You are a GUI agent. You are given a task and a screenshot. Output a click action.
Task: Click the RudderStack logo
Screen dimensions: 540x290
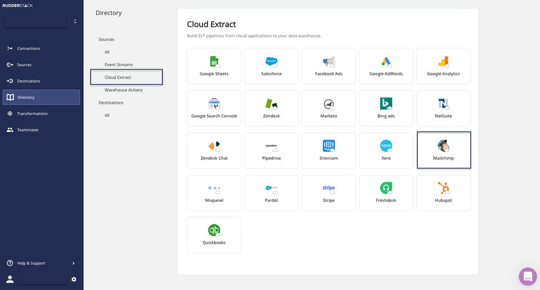(x=17, y=6)
